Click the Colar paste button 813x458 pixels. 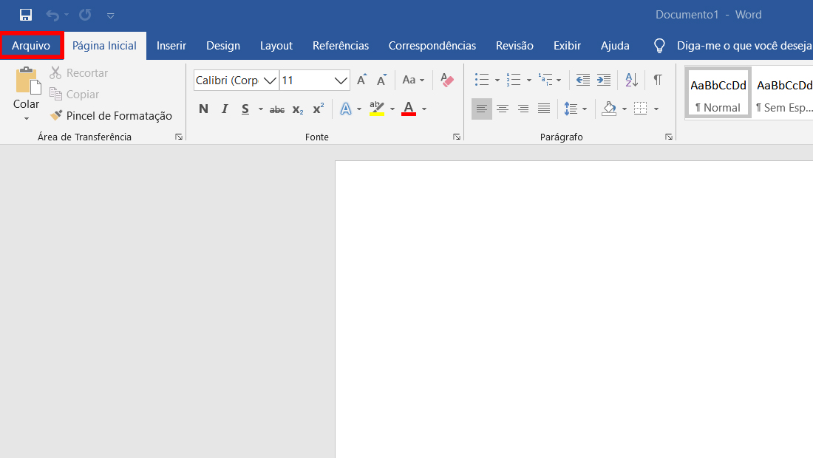(27, 93)
